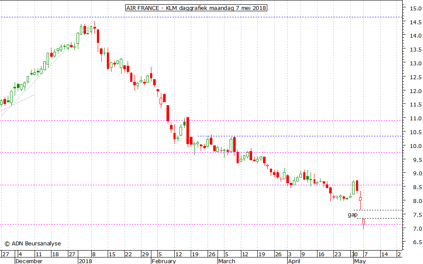Select the 13.5 price axis label
The image size is (423, 264).
click(416, 50)
